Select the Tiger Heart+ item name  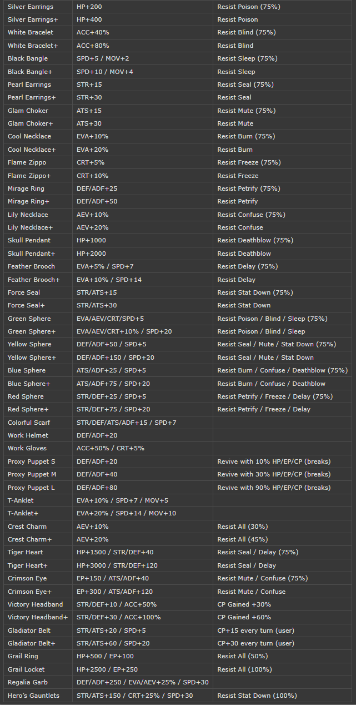[x=27, y=565]
